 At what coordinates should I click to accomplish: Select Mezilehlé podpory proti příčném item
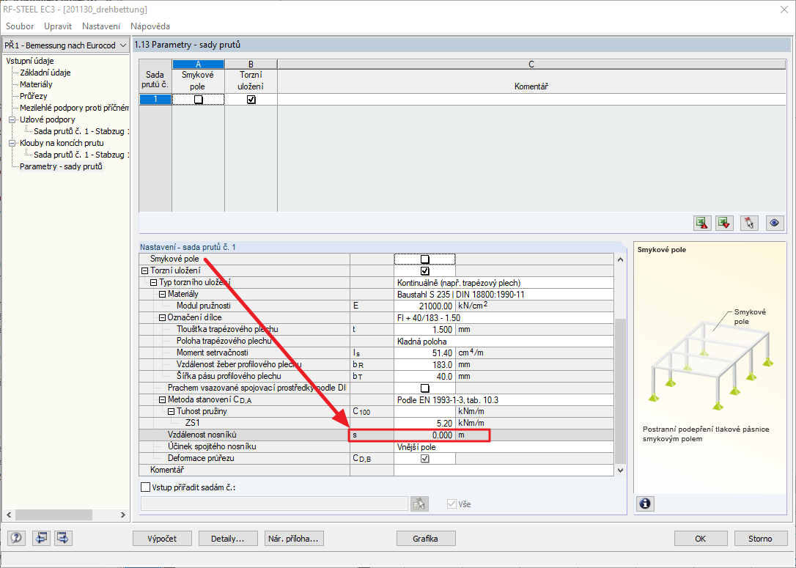click(74, 108)
